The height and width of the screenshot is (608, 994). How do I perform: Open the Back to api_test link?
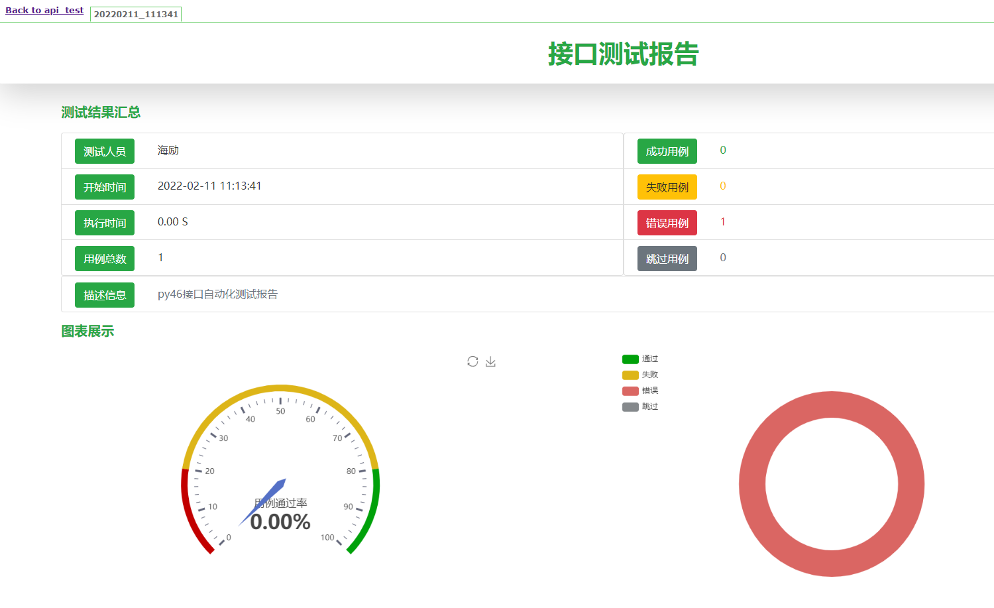click(44, 11)
